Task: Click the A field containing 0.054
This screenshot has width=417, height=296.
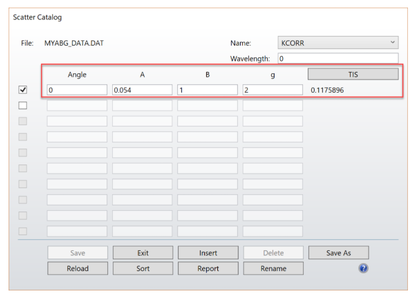Action: coord(142,90)
